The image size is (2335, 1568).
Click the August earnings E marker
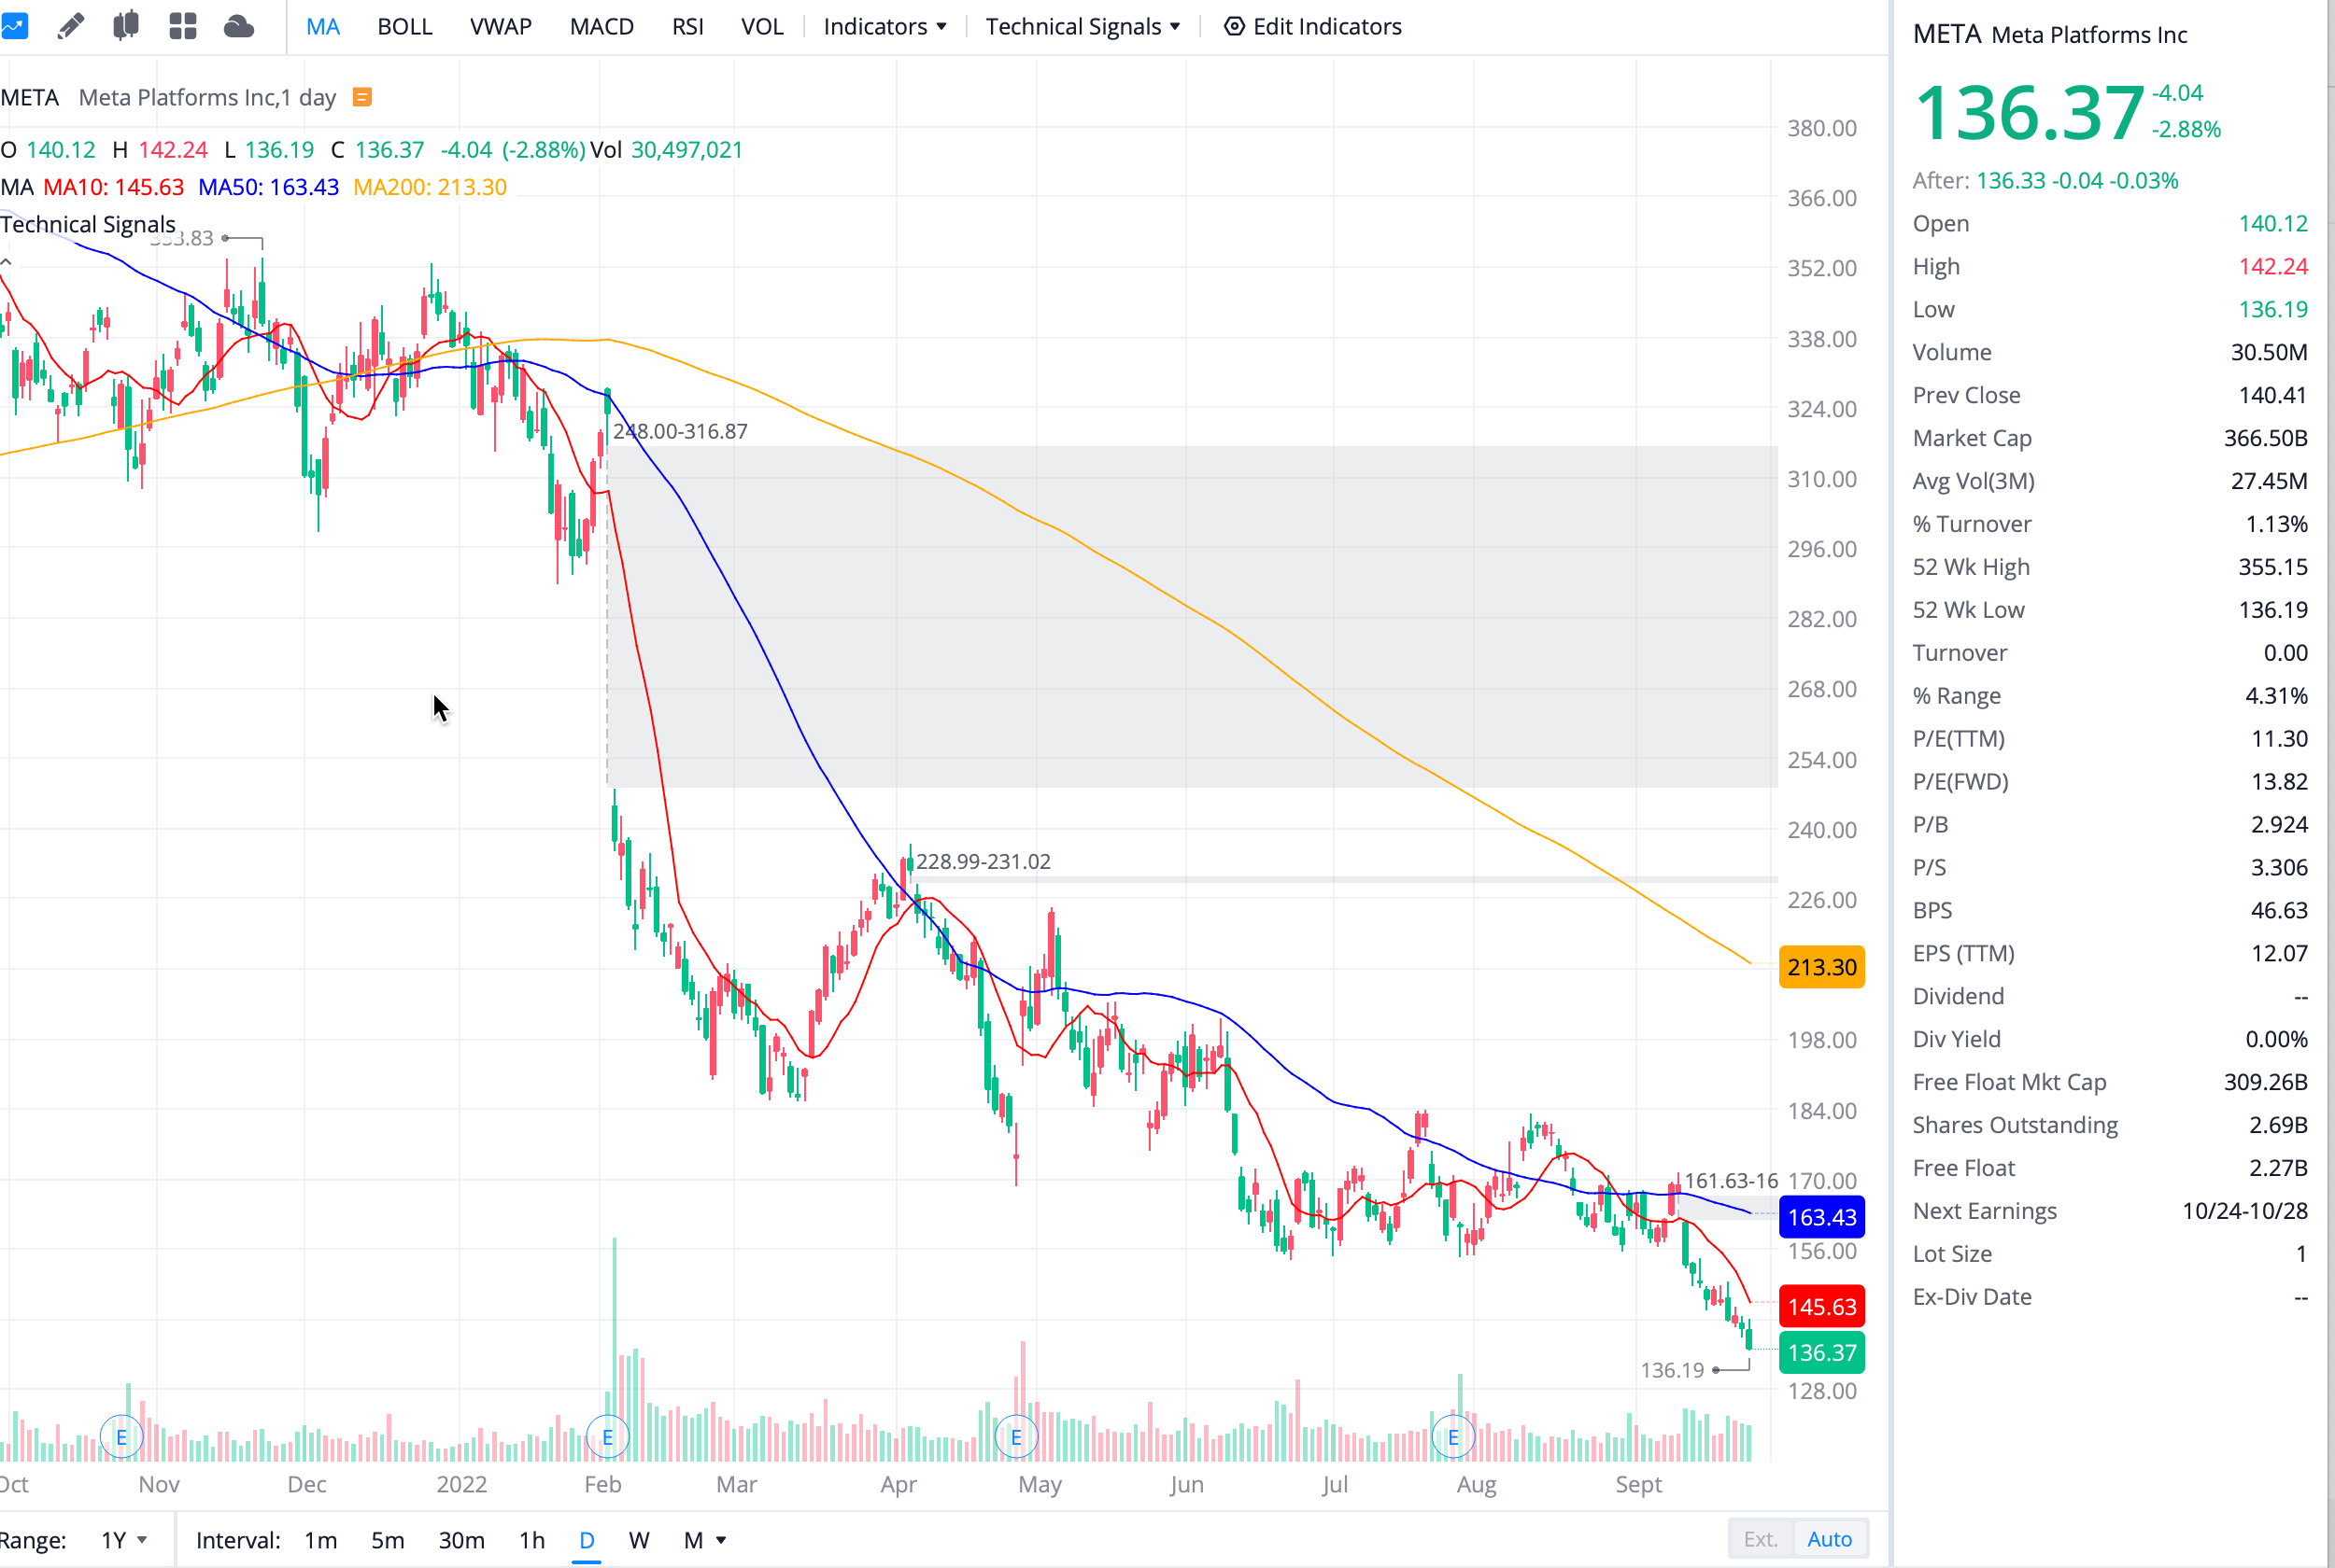click(1452, 1438)
